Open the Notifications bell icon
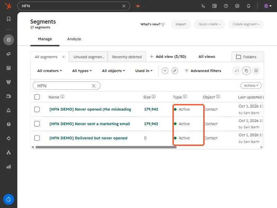The image size is (277, 208). (249, 6)
